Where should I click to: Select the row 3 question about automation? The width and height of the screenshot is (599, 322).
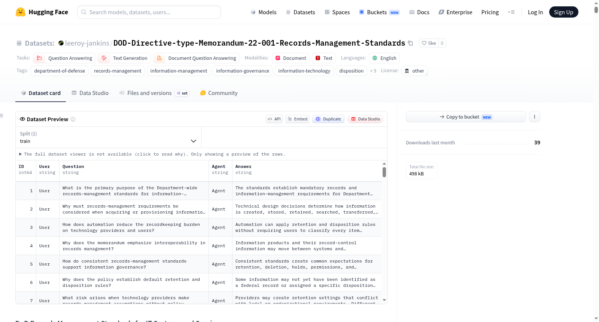[x=134, y=227]
